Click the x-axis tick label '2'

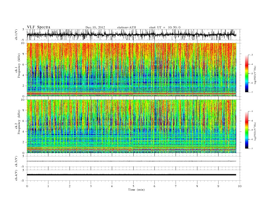click(x=70, y=186)
